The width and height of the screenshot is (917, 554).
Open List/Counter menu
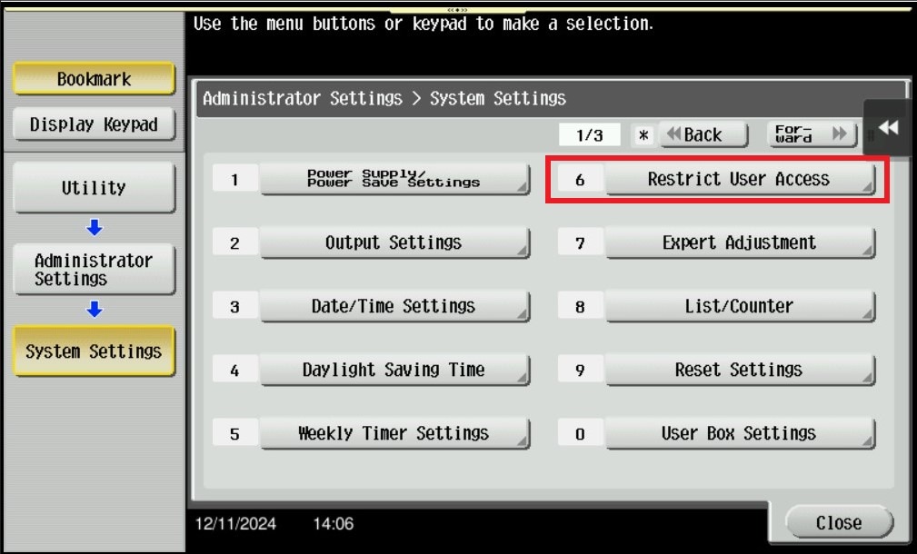(739, 307)
